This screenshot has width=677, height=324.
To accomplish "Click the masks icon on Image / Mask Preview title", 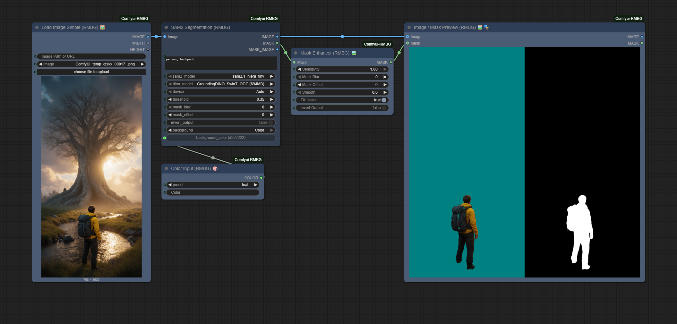I will (x=486, y=28).
